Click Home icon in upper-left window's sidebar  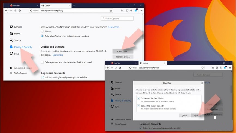tap(11, 34)
